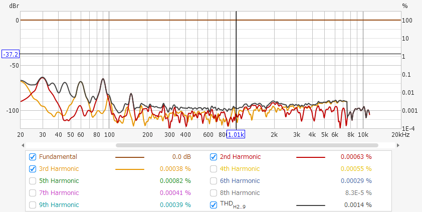Click the 2nd Harmonic red line swatch
Image resolution: width=422 pixels, height=212 pixels.
[310, 157]
